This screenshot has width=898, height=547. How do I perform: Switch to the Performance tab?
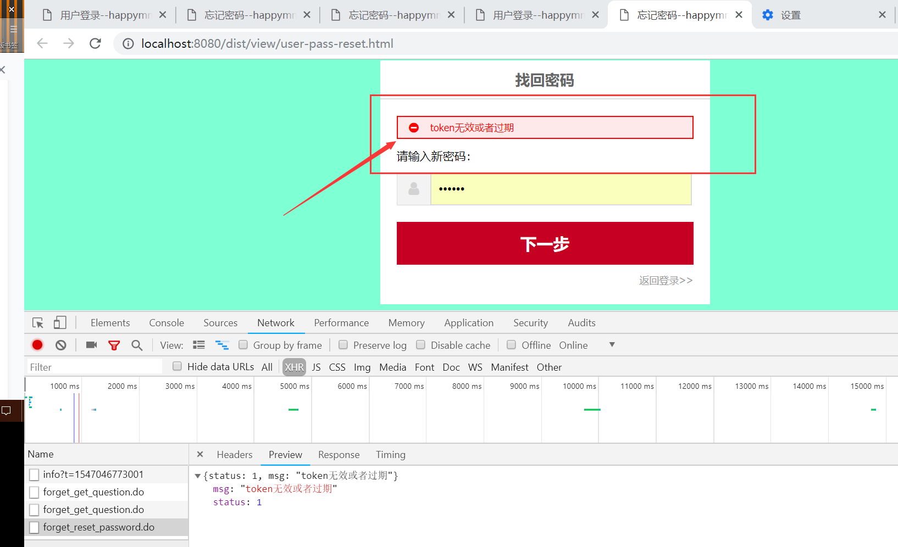pos(341,323)
